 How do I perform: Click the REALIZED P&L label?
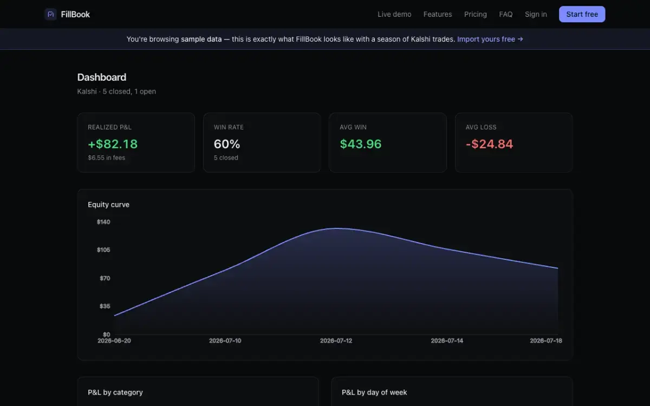[109, 127]
